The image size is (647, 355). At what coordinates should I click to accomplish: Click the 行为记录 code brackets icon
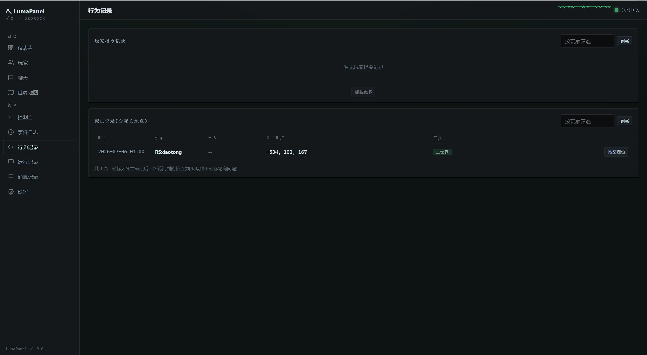(11, 147)
